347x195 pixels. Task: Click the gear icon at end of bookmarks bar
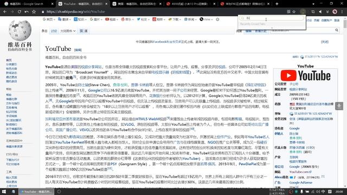[217, 19]
